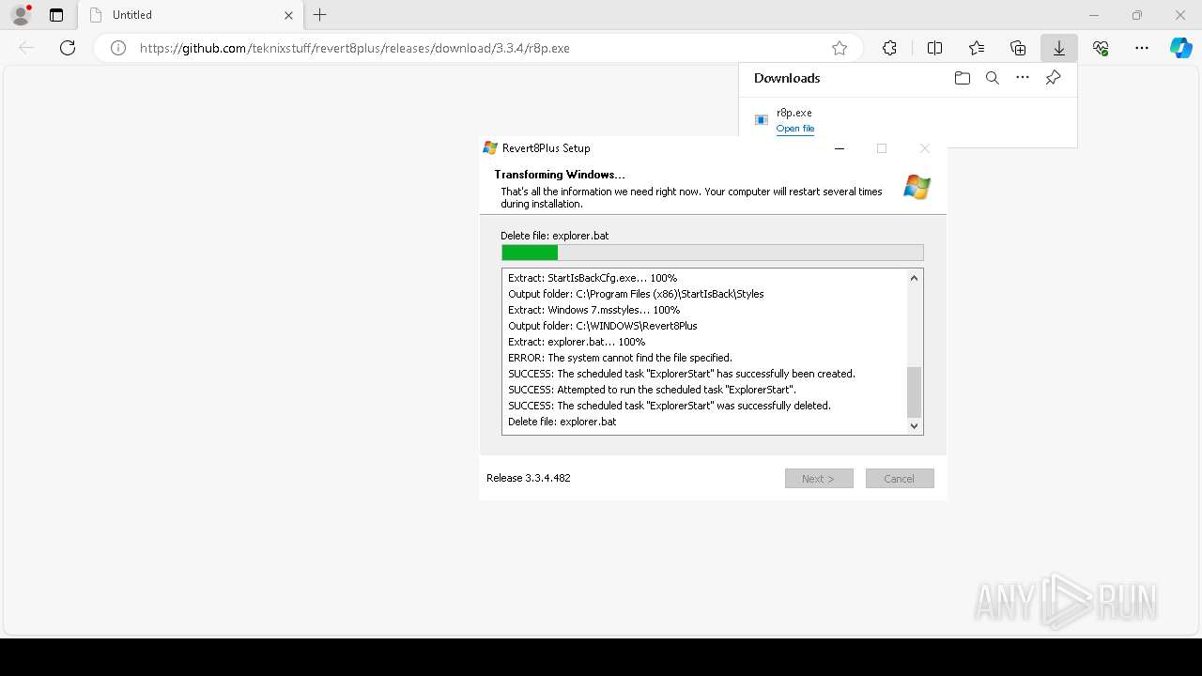
Task: Select the 'Attempted to run the scheduled task' line
Action: [652, 390]
